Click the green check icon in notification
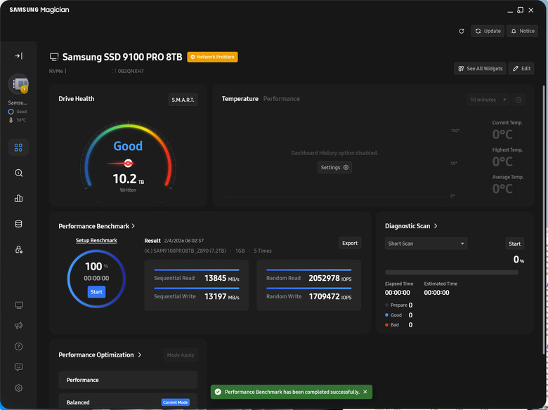This screenshot has height=410, width=548. pos(218,392)
